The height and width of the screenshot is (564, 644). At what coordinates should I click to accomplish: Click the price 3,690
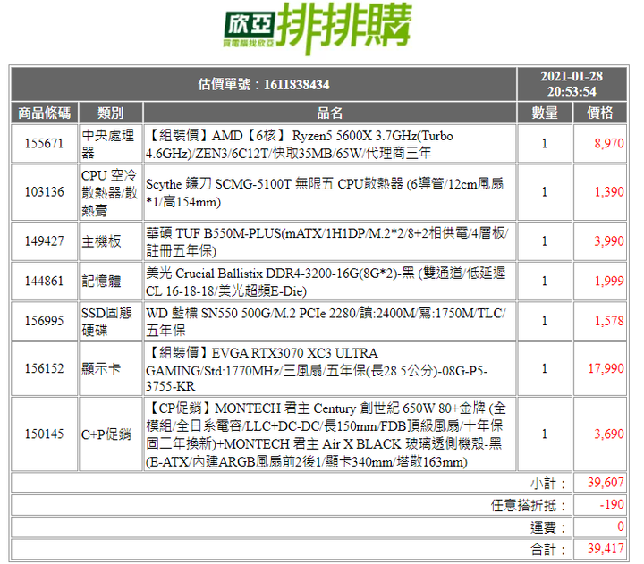point(609,434)
